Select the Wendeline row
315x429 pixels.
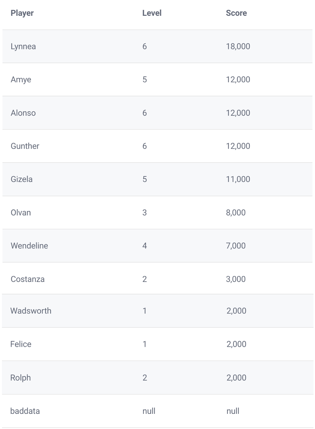(157, 246)
